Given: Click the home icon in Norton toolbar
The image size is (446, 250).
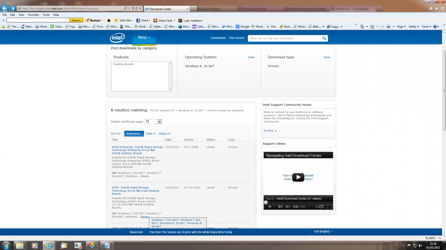Looking at the screenshot, I should [109, 21].
